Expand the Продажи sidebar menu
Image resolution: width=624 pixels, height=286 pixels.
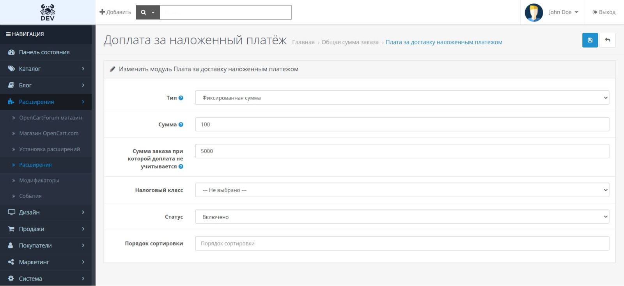(x=46, y=229)
